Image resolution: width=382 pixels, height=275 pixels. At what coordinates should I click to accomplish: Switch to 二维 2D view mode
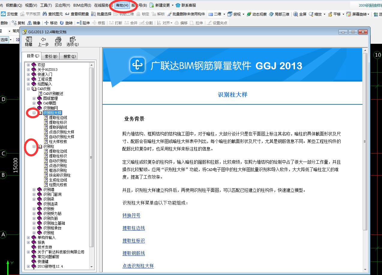coord(215,14)
